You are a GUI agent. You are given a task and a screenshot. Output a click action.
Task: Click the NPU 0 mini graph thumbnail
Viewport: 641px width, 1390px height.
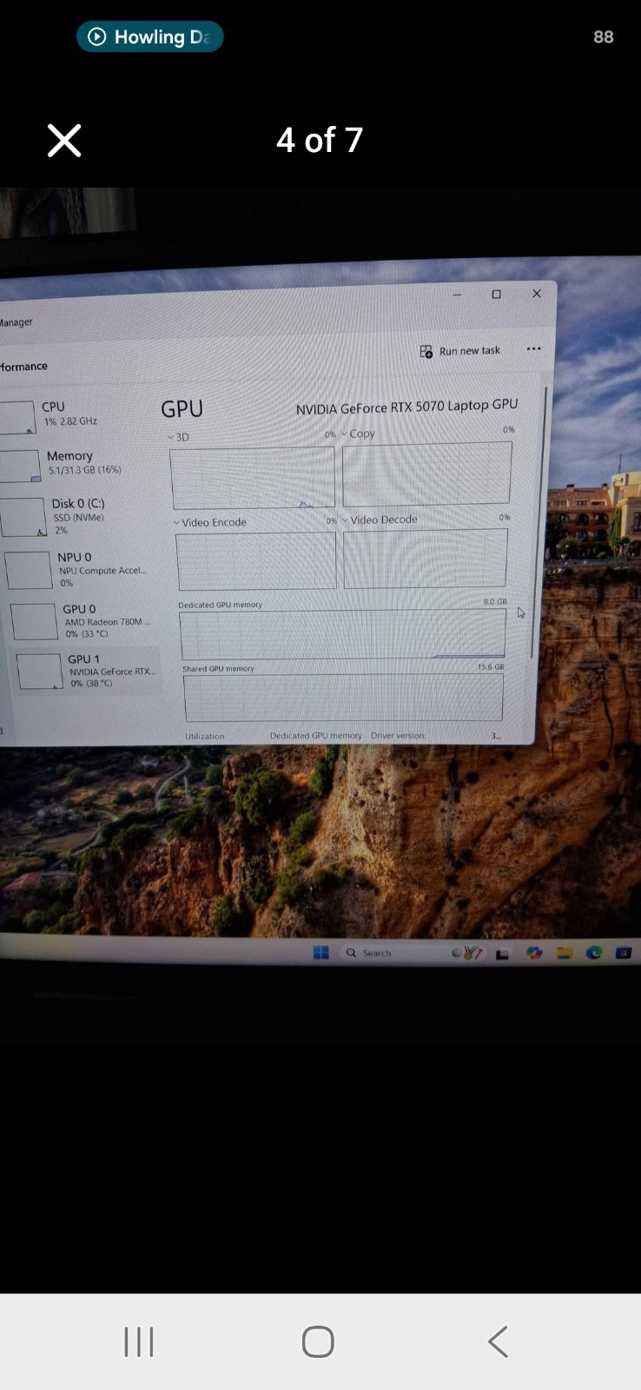tap(29, 570)
